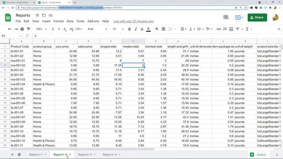Open the Google account avatar

coord(275,18)
